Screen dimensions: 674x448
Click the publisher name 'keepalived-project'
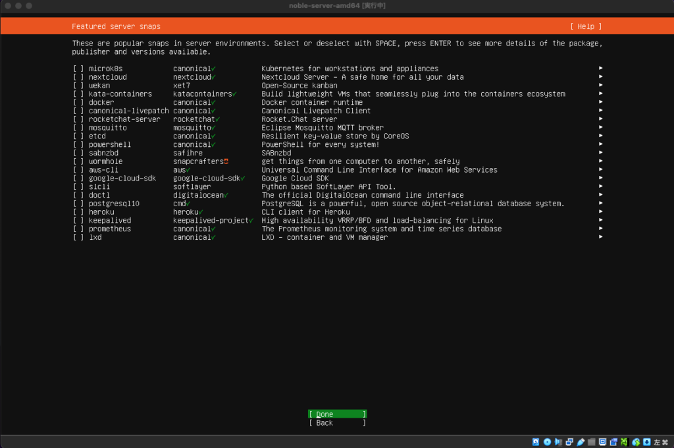(x=211, y=220)
